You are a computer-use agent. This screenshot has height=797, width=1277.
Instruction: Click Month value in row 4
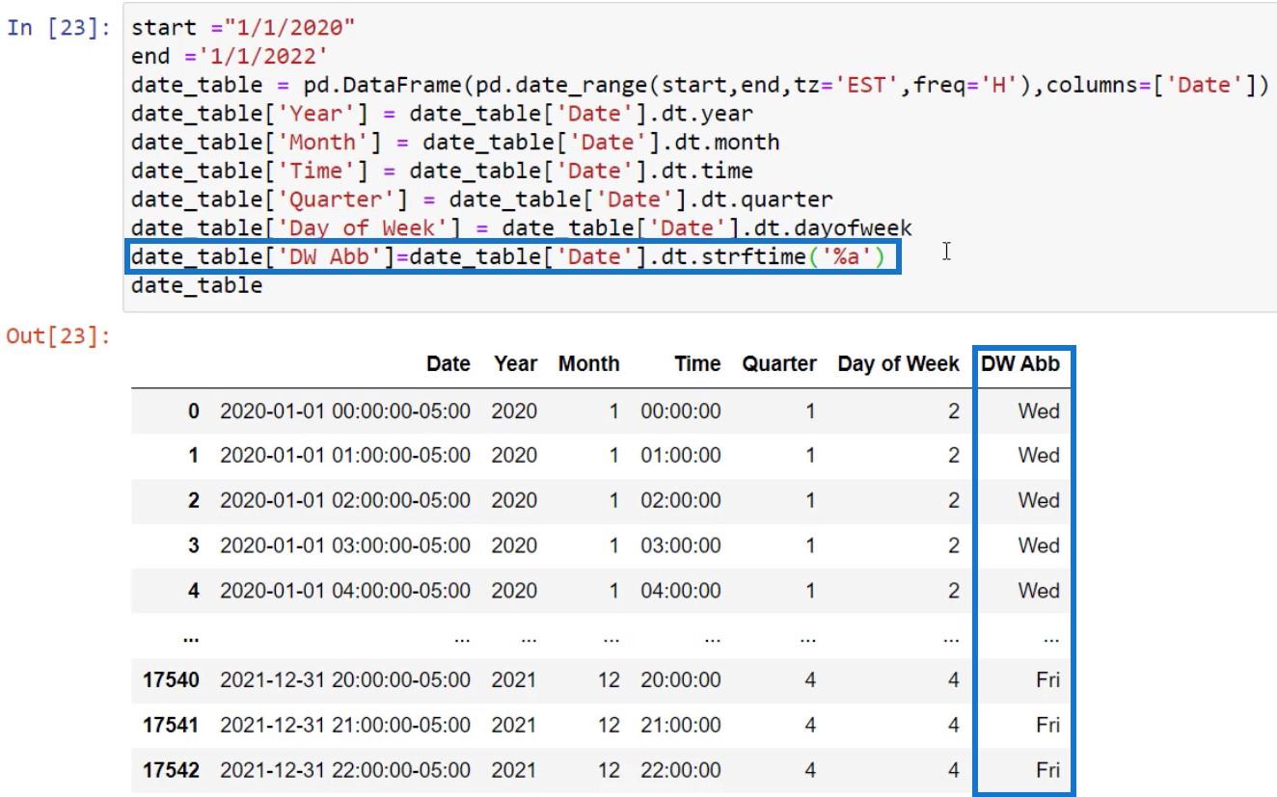point(613,590)
